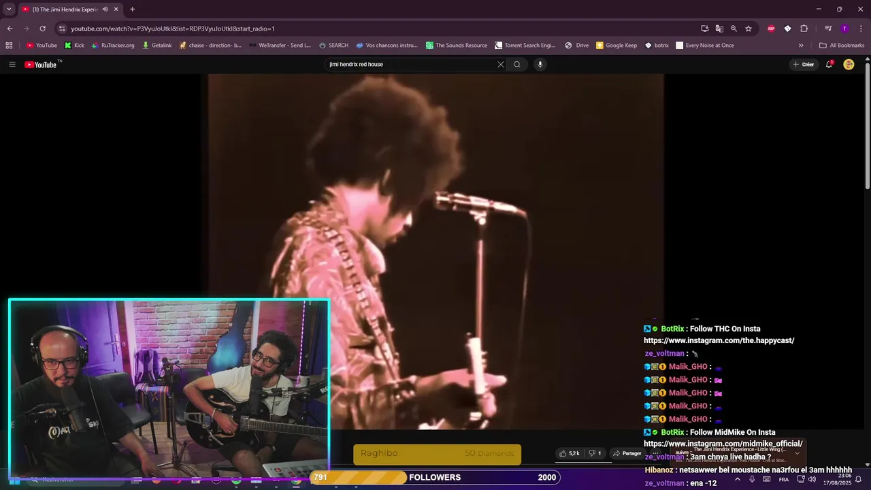Screen dimensions: 871x490
Task: Click the Créer button
Action: [x=803, y=65]
